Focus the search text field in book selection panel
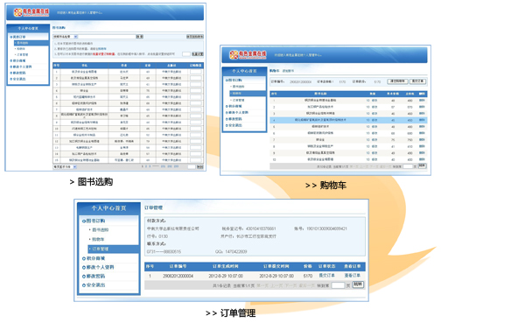 (107, 37)
